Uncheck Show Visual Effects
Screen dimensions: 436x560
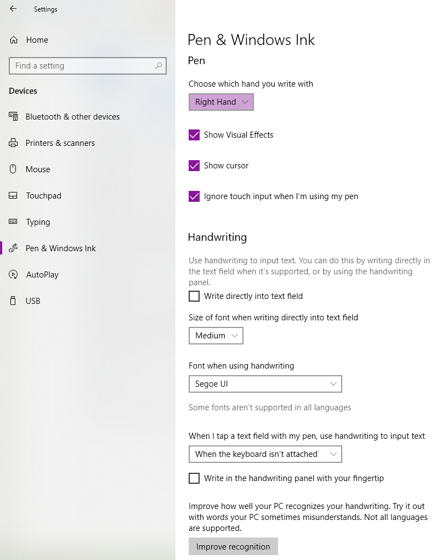pyautogui.click(x=194, y=134)
